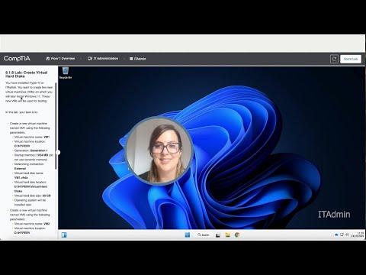The width and height of the screenshot is (366, 275).
Task: Click the 'Virtual machine name: VM2' line
Action: (x=32, y=224)
